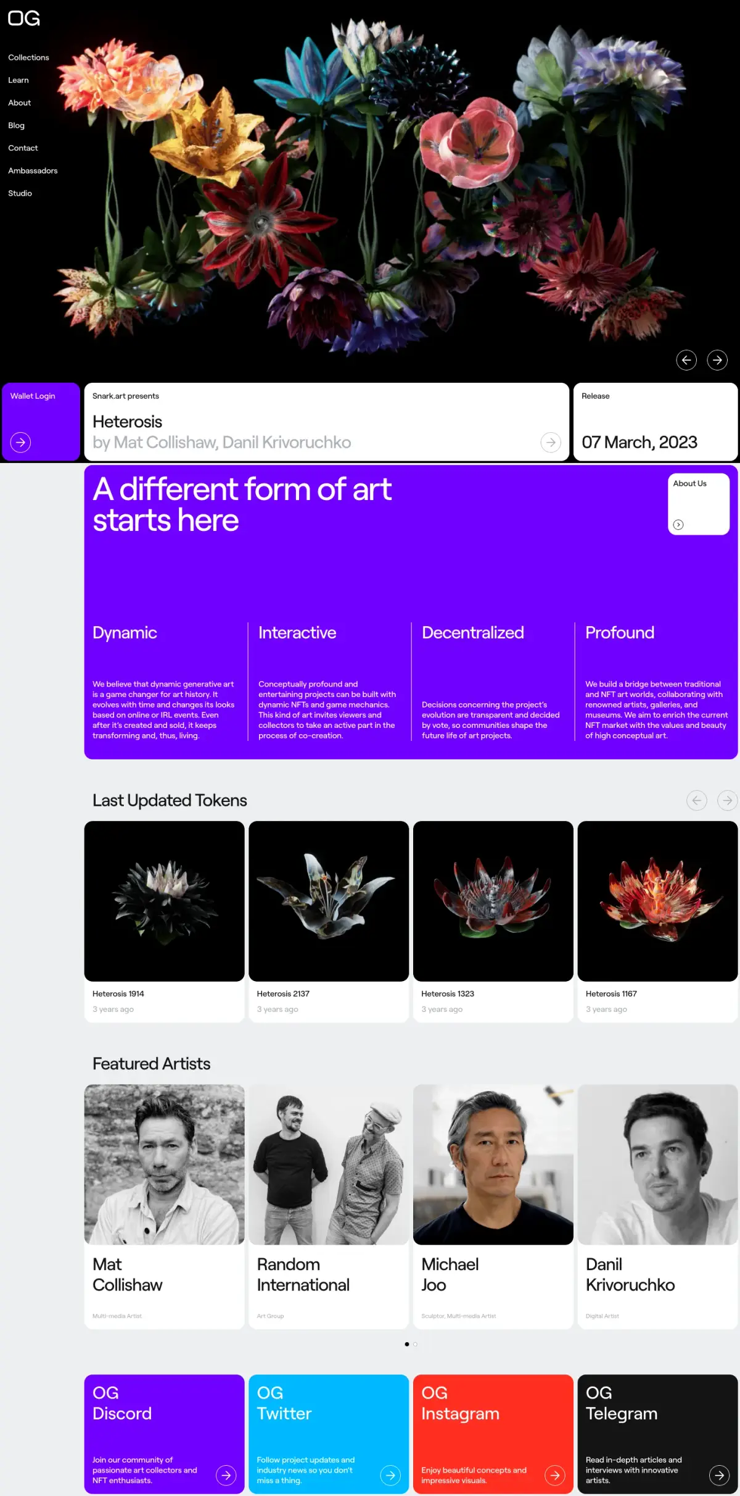Click the 'Dynamic' column heading
Image resolution: width=740 pixels, height=1496 pixels.
tap(125, 632)
